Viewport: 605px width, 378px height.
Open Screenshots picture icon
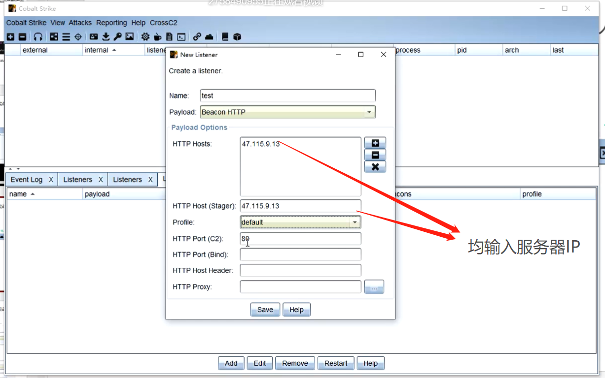pyautogui.click(x=130, y=37)
